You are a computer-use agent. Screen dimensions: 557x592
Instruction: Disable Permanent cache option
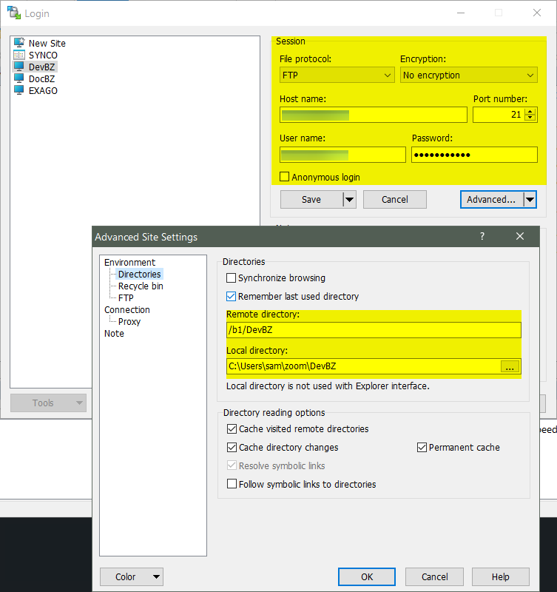[422, 448]
